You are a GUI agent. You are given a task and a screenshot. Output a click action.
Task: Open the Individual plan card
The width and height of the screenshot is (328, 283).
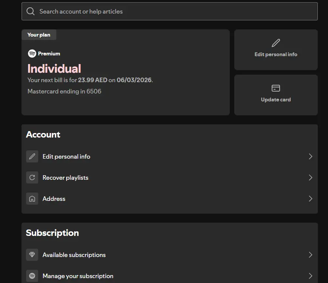point(125,72)
